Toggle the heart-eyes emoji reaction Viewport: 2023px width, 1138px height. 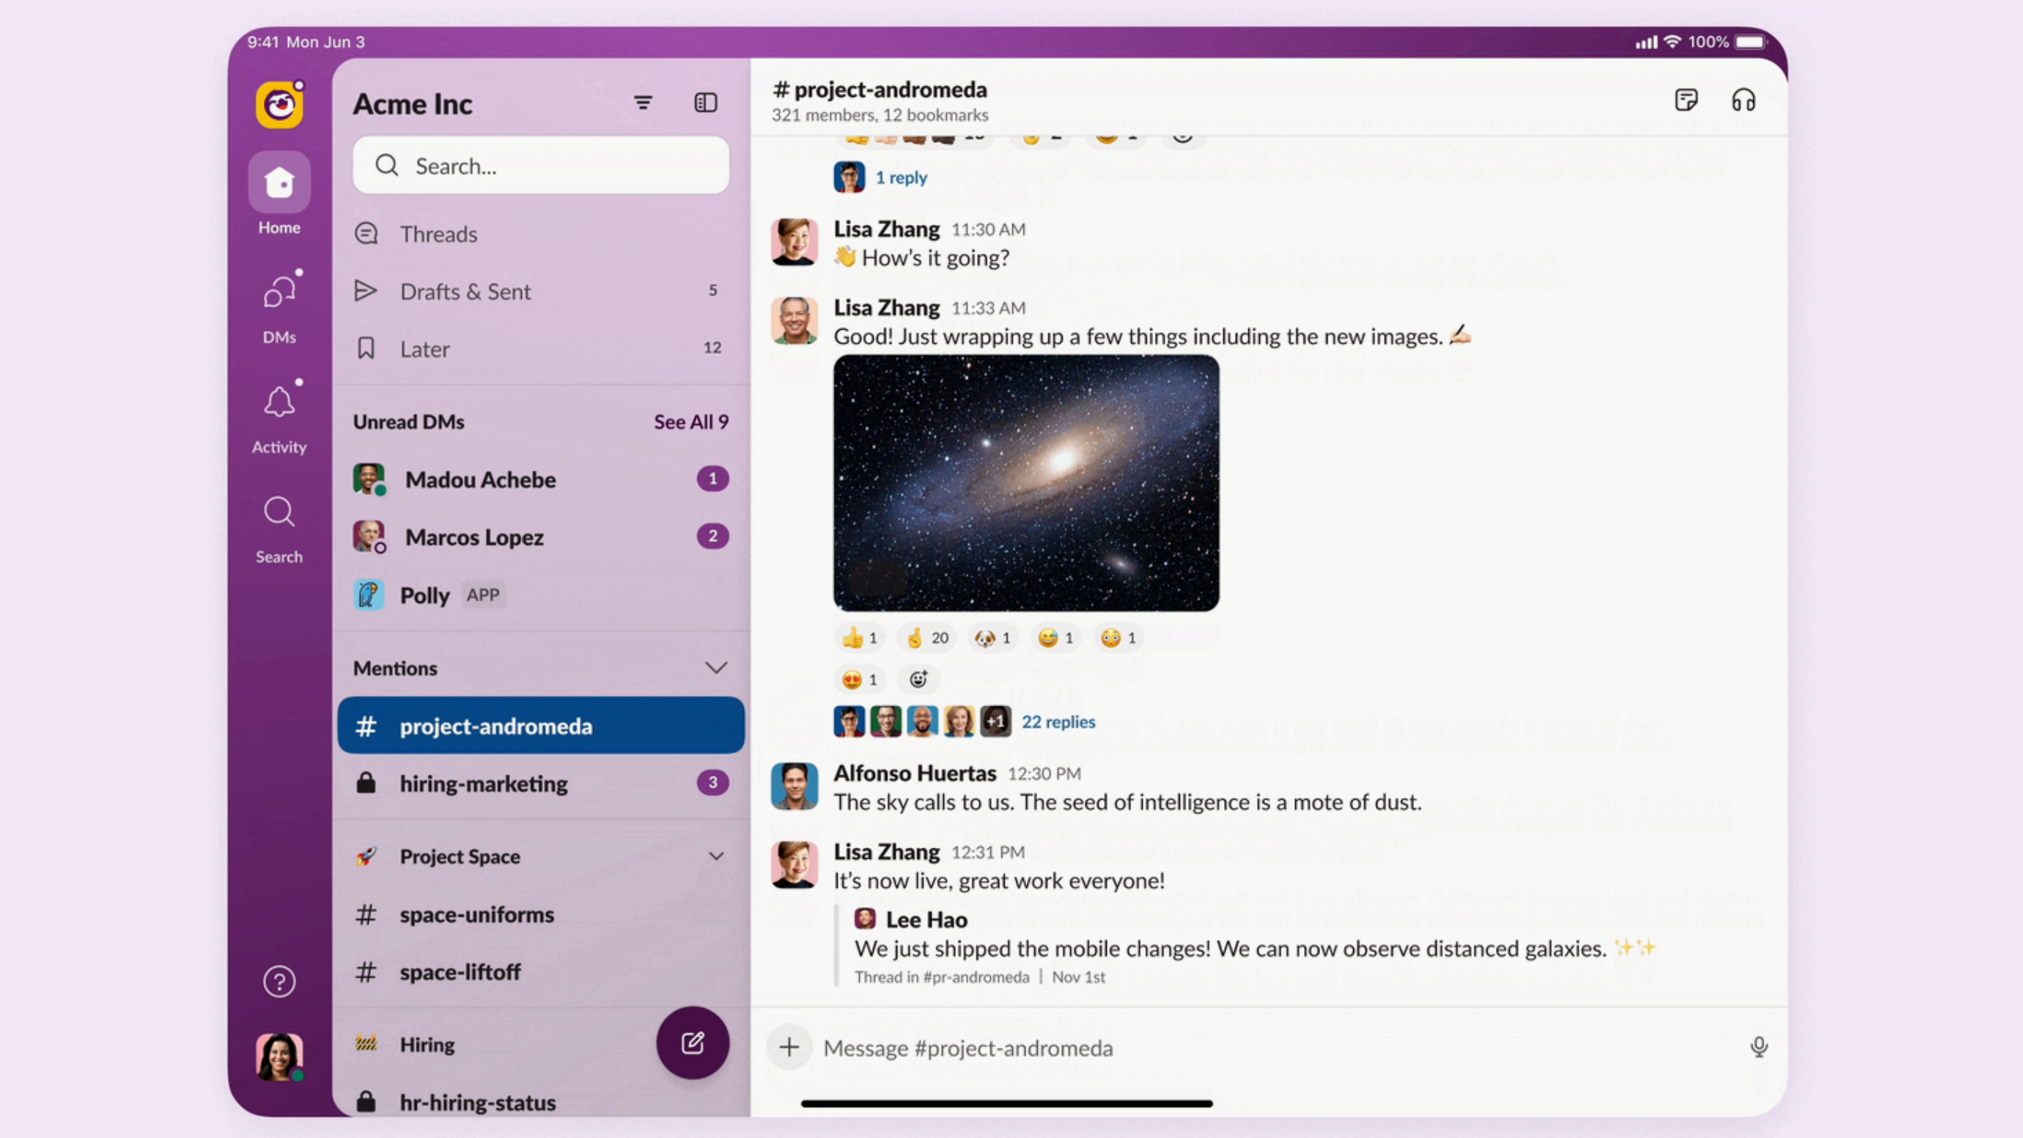tap(859, 679)
